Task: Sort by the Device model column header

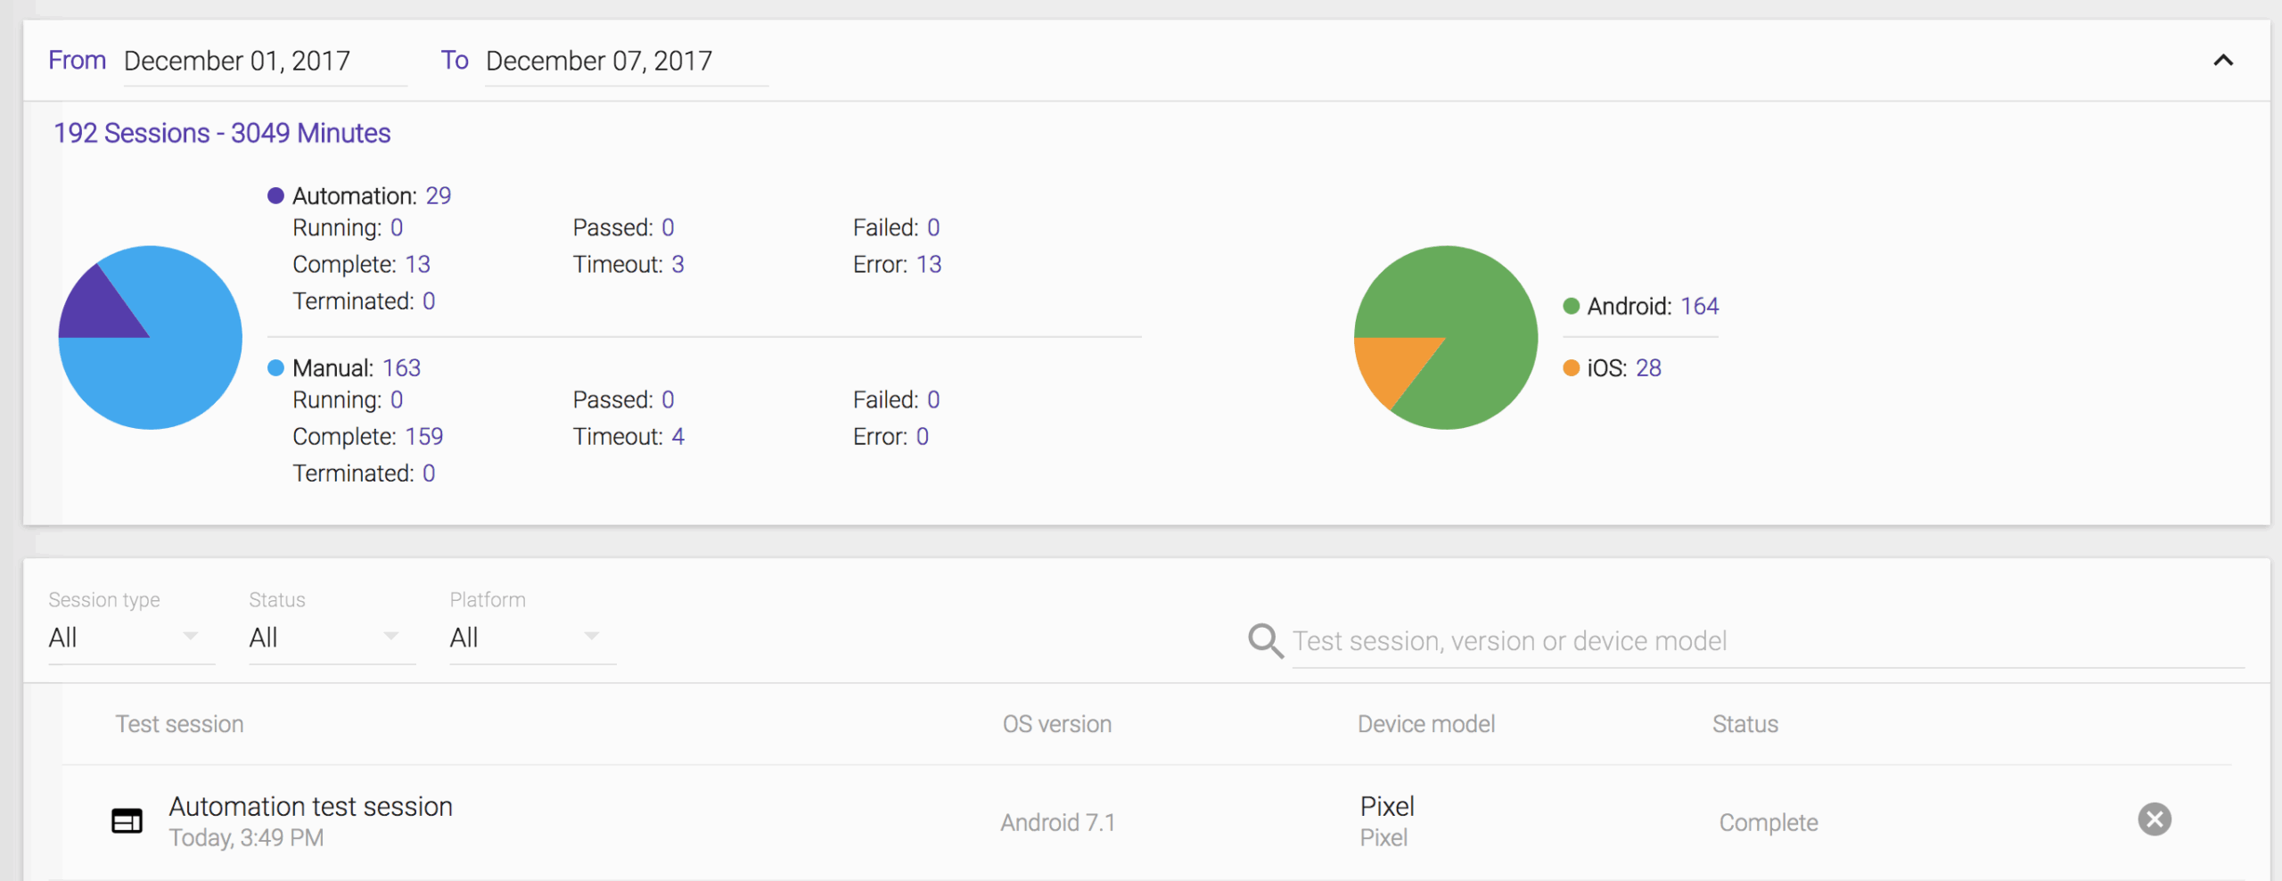Action: 1426,724
